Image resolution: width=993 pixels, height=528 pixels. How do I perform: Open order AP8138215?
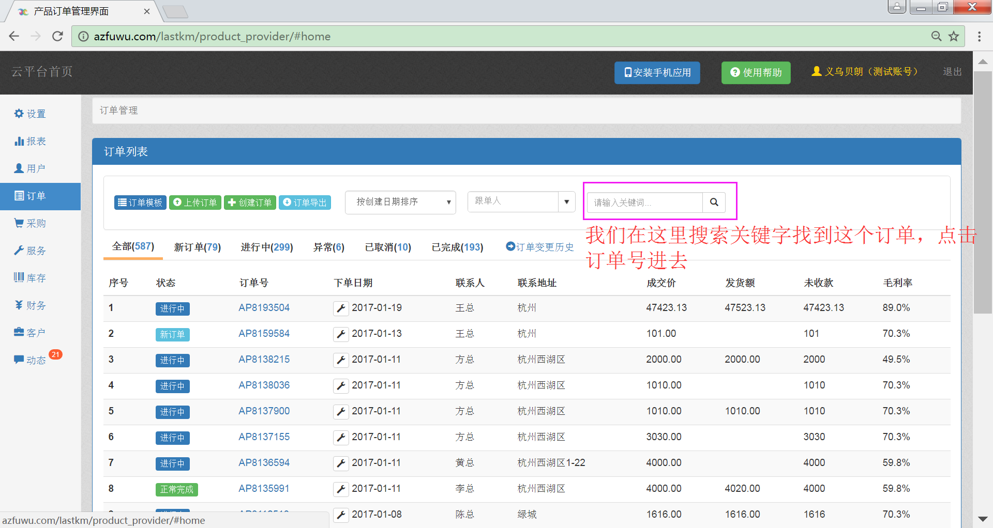[264, 359]
